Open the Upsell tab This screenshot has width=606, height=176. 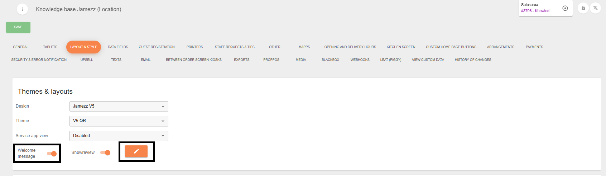[87, 60]
